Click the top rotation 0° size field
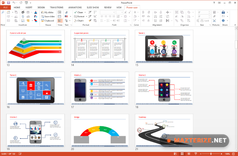This screenshot has height=156, width=238. pyautogui.click(x=204, y=12)
